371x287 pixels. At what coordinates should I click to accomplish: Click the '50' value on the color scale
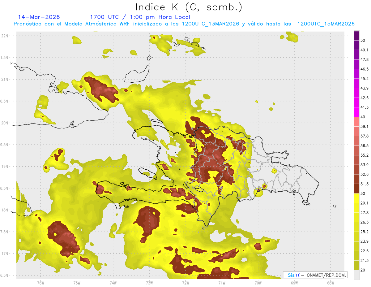pyautogui.click(x=363, y=41)
